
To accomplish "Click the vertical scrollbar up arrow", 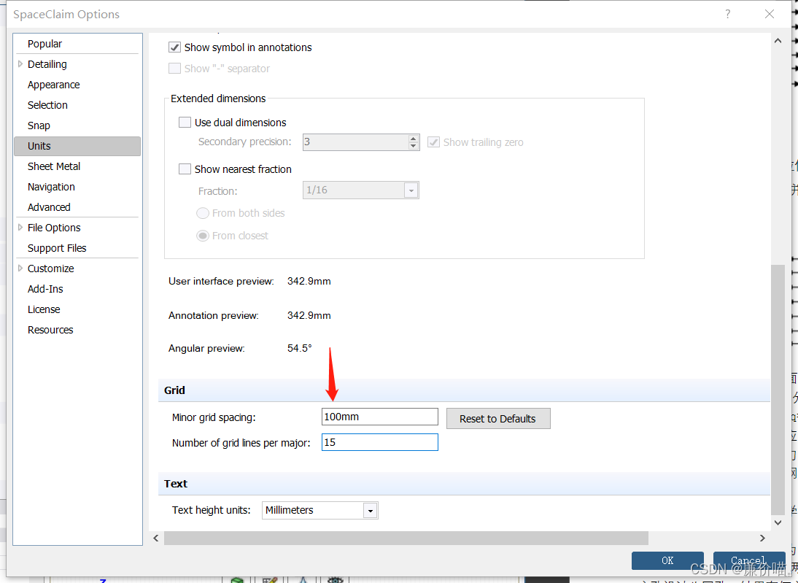I will point(778,41).
